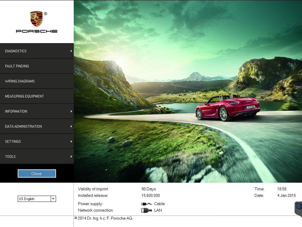Click the US English language field
This screenshot has width=302, height=227.
point(34,199)
